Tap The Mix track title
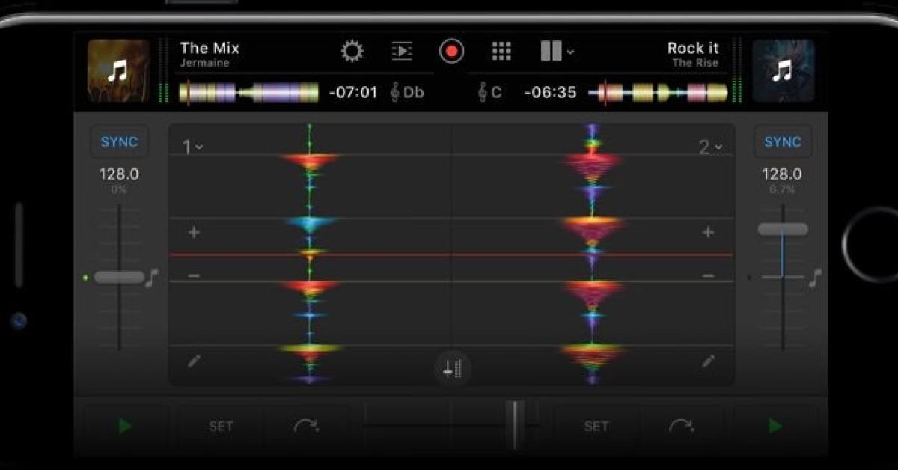This screenshot has width=898, height=470. [208, 47]
